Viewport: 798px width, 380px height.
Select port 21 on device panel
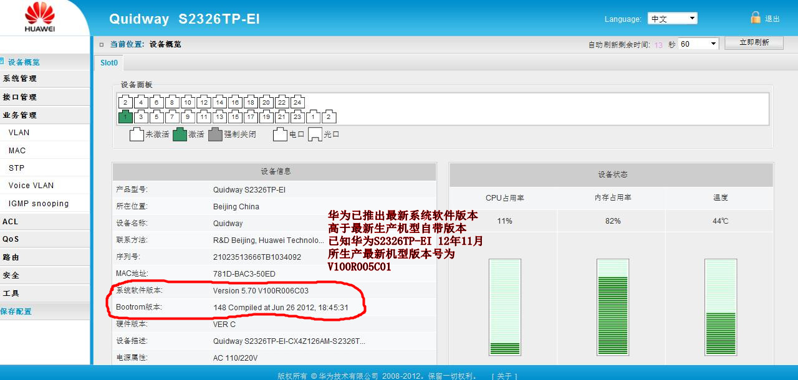coord(282,116)
